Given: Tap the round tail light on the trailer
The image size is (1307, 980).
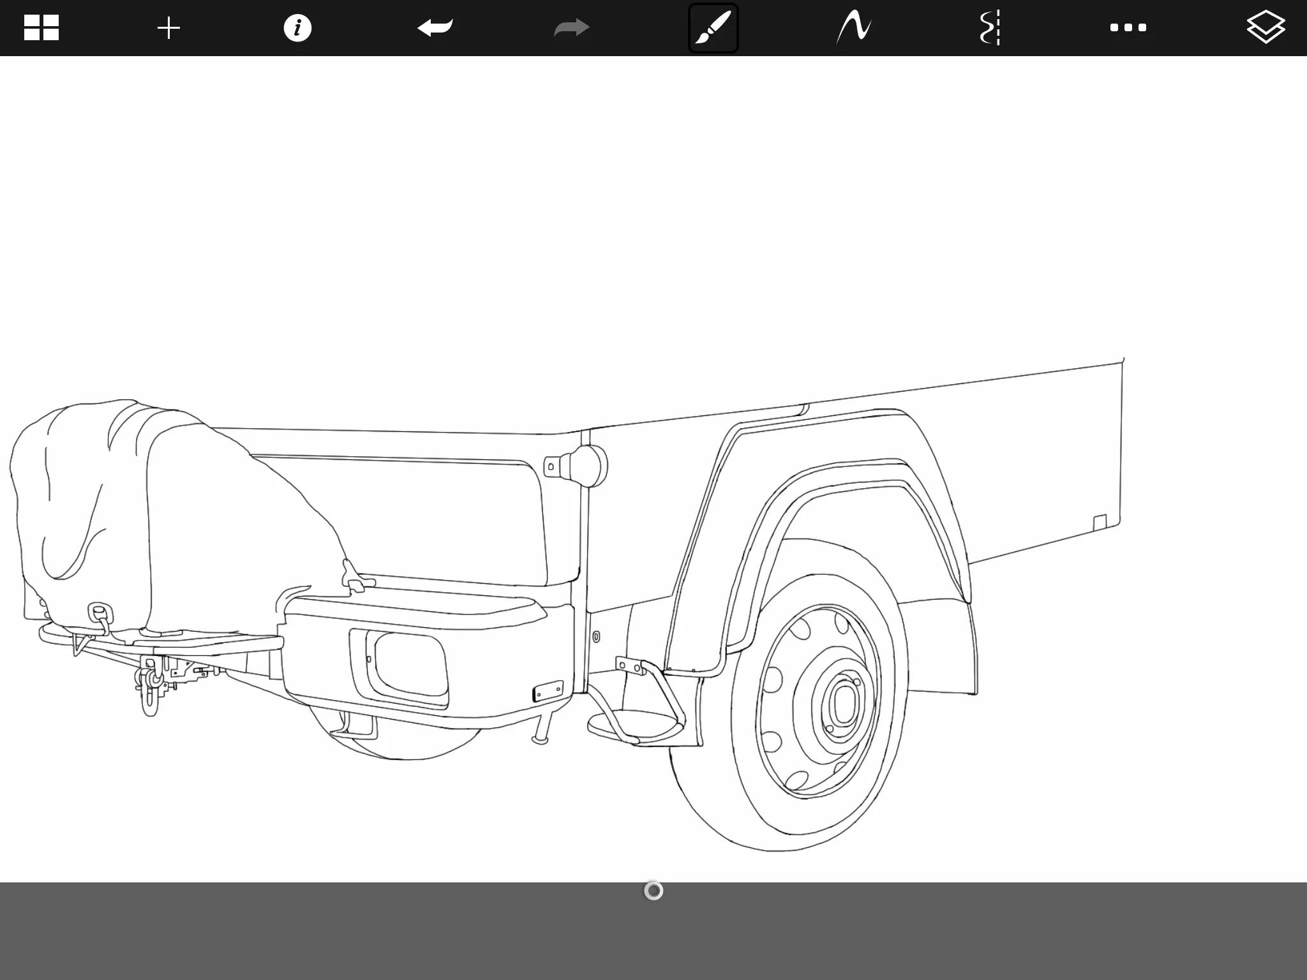Looking at the screenshot, I should tap(589, 466).
